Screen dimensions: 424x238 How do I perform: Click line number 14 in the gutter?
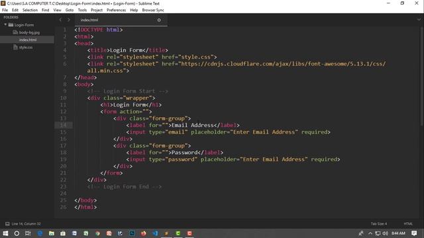(x=63, y=125)
